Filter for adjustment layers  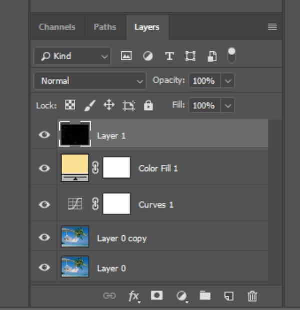(x=148, y=56)
